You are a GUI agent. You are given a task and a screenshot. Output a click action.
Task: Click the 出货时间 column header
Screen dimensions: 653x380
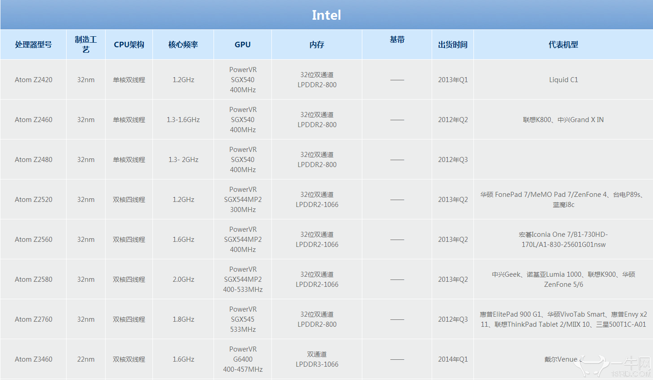point(453,45)
